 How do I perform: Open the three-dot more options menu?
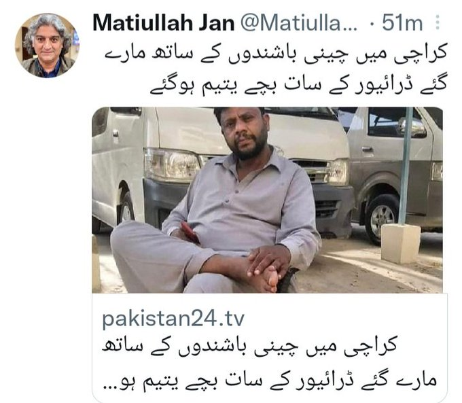point(438,22)
